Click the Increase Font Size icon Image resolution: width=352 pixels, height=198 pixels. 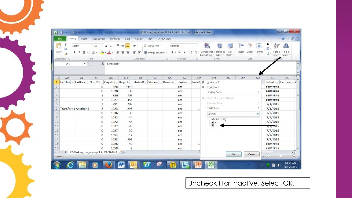[106, 46]
